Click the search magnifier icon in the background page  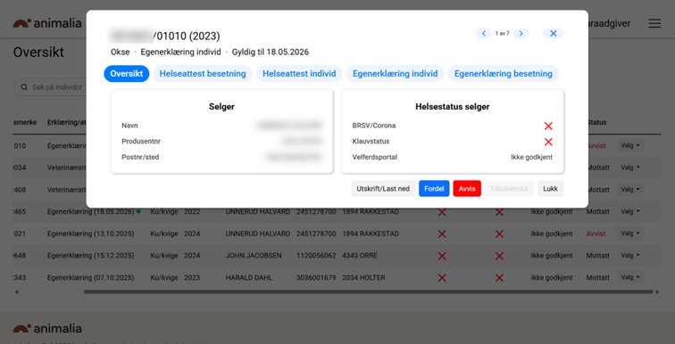tap(25, 87)
